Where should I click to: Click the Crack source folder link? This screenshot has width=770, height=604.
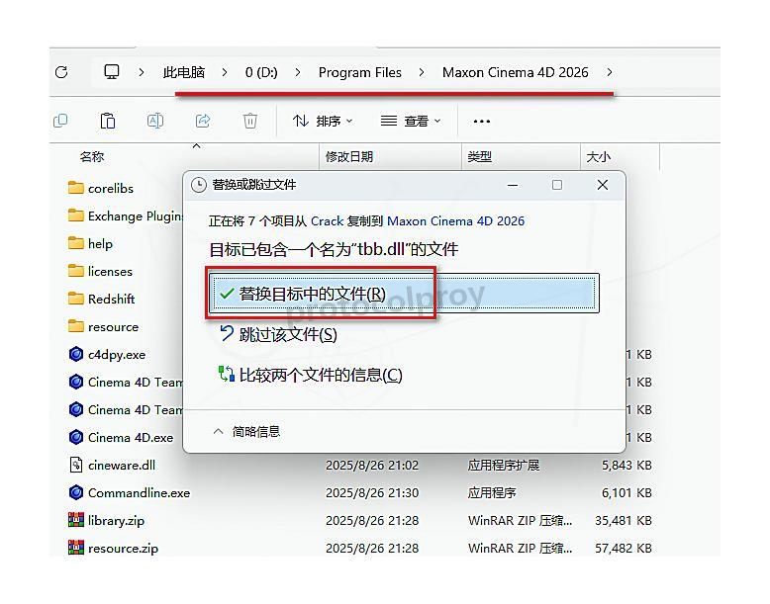pyautogui.click(x=327, y=221)
